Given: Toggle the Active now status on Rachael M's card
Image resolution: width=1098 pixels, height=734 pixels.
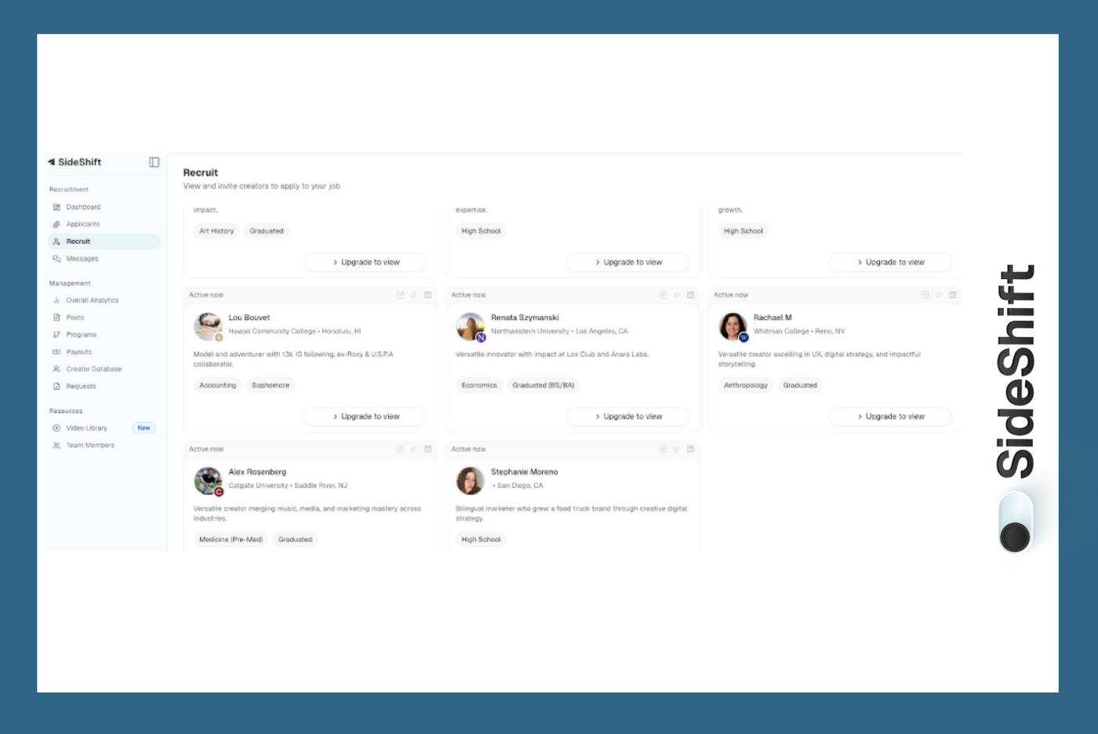Looking at the screenshot, I should pos(730,295).
